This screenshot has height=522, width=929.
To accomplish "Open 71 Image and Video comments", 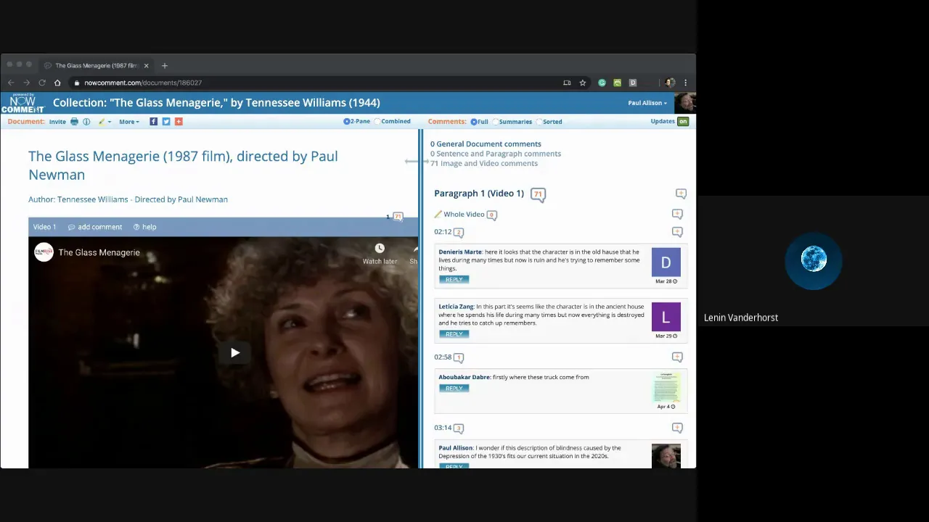I will coord(484,163).
